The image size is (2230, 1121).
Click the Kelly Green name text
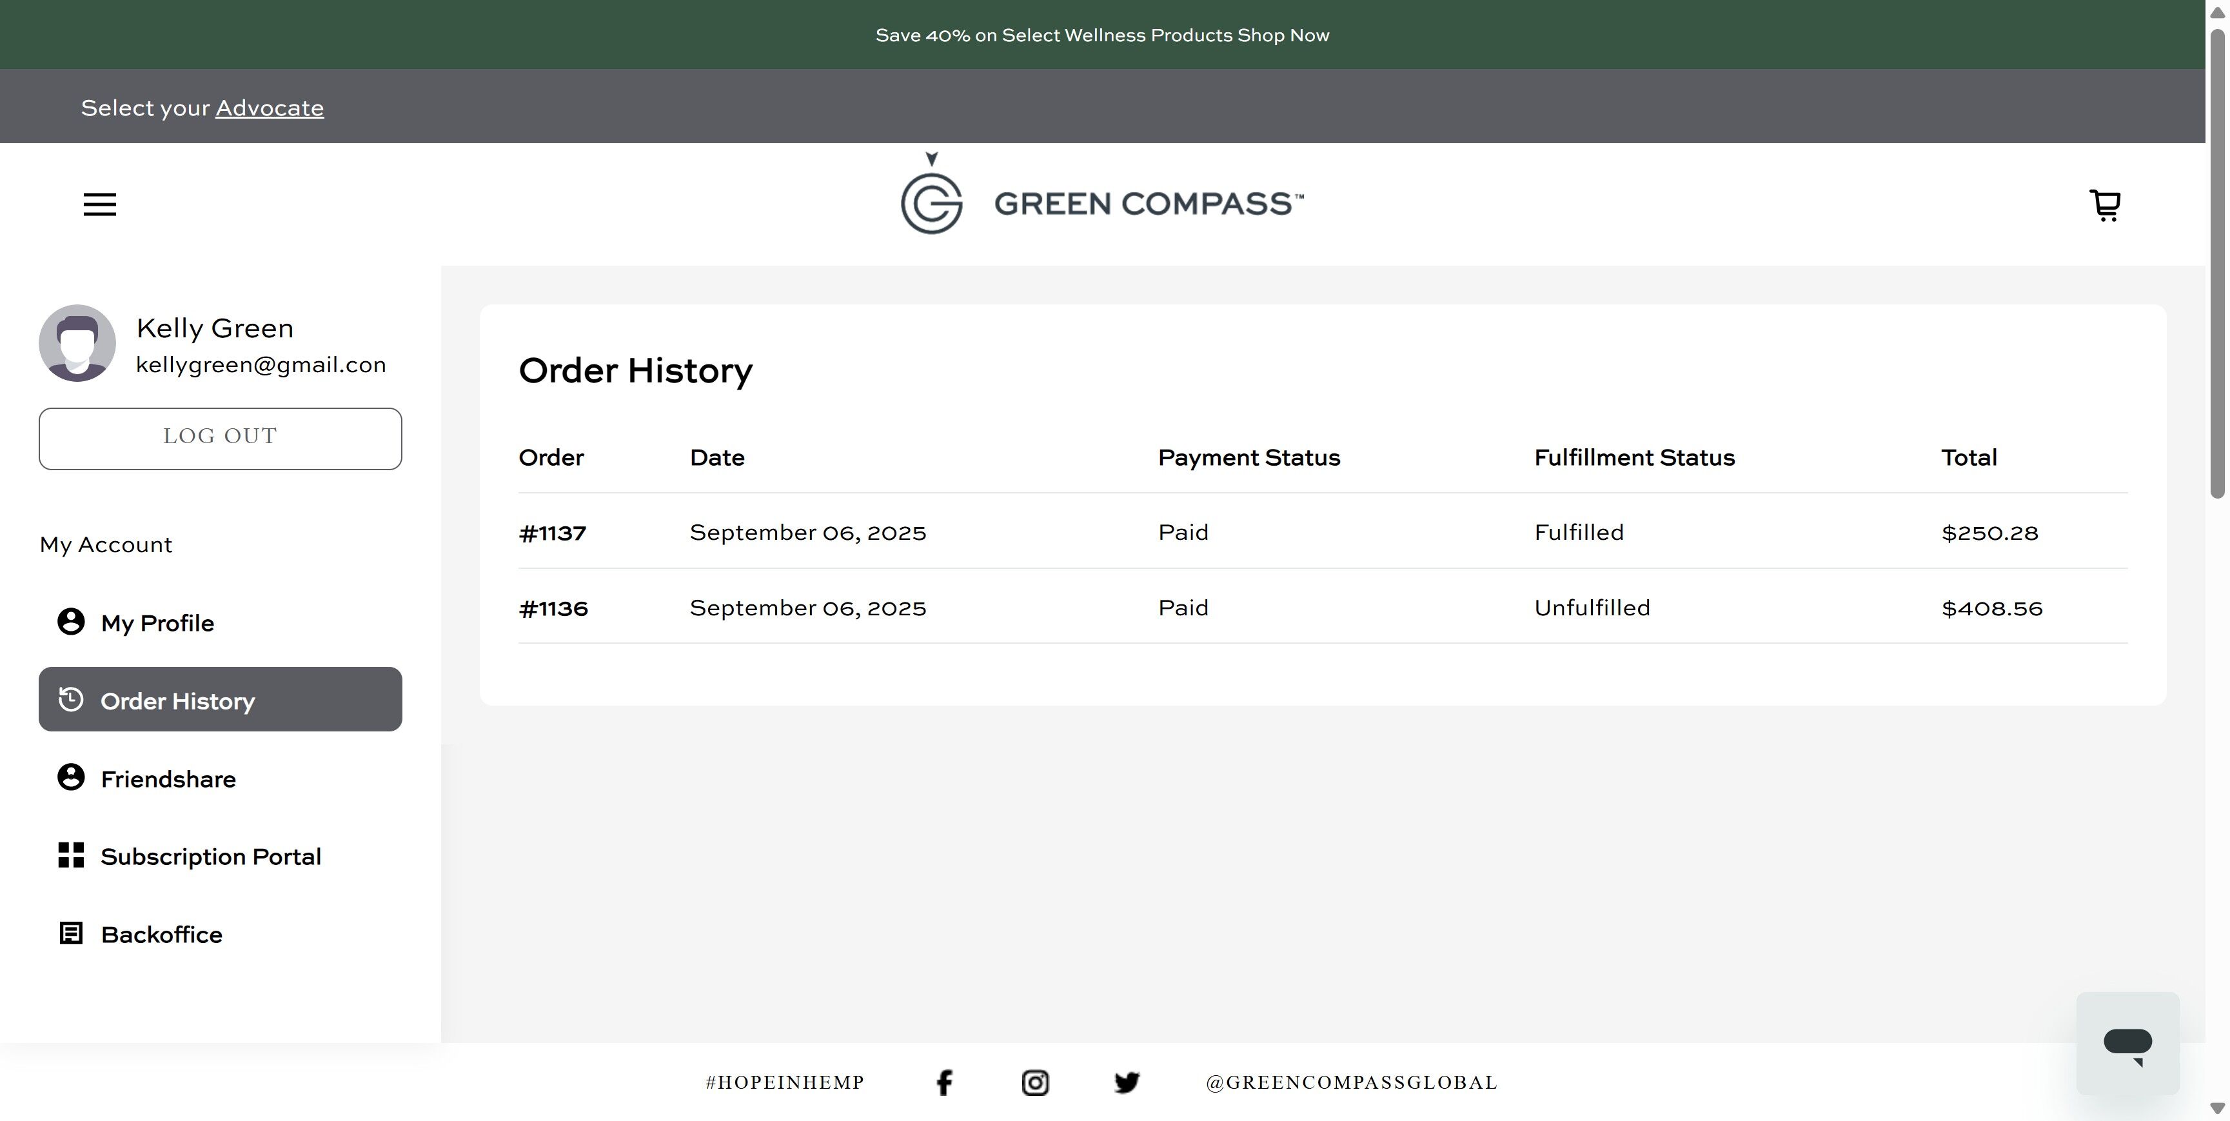pyautogui.click(x=215, y=328)
